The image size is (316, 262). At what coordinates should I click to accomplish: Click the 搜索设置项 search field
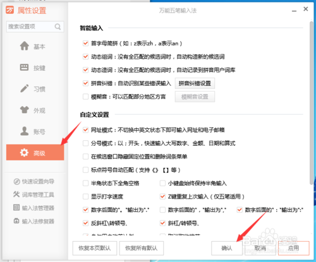pos(35,27)
